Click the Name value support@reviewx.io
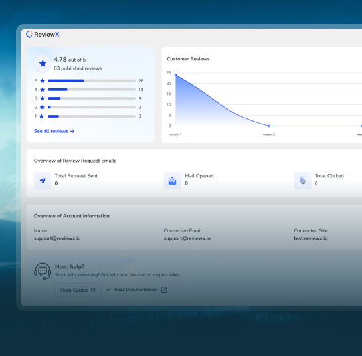Screen dimensions: 362x356 point(57,238)
